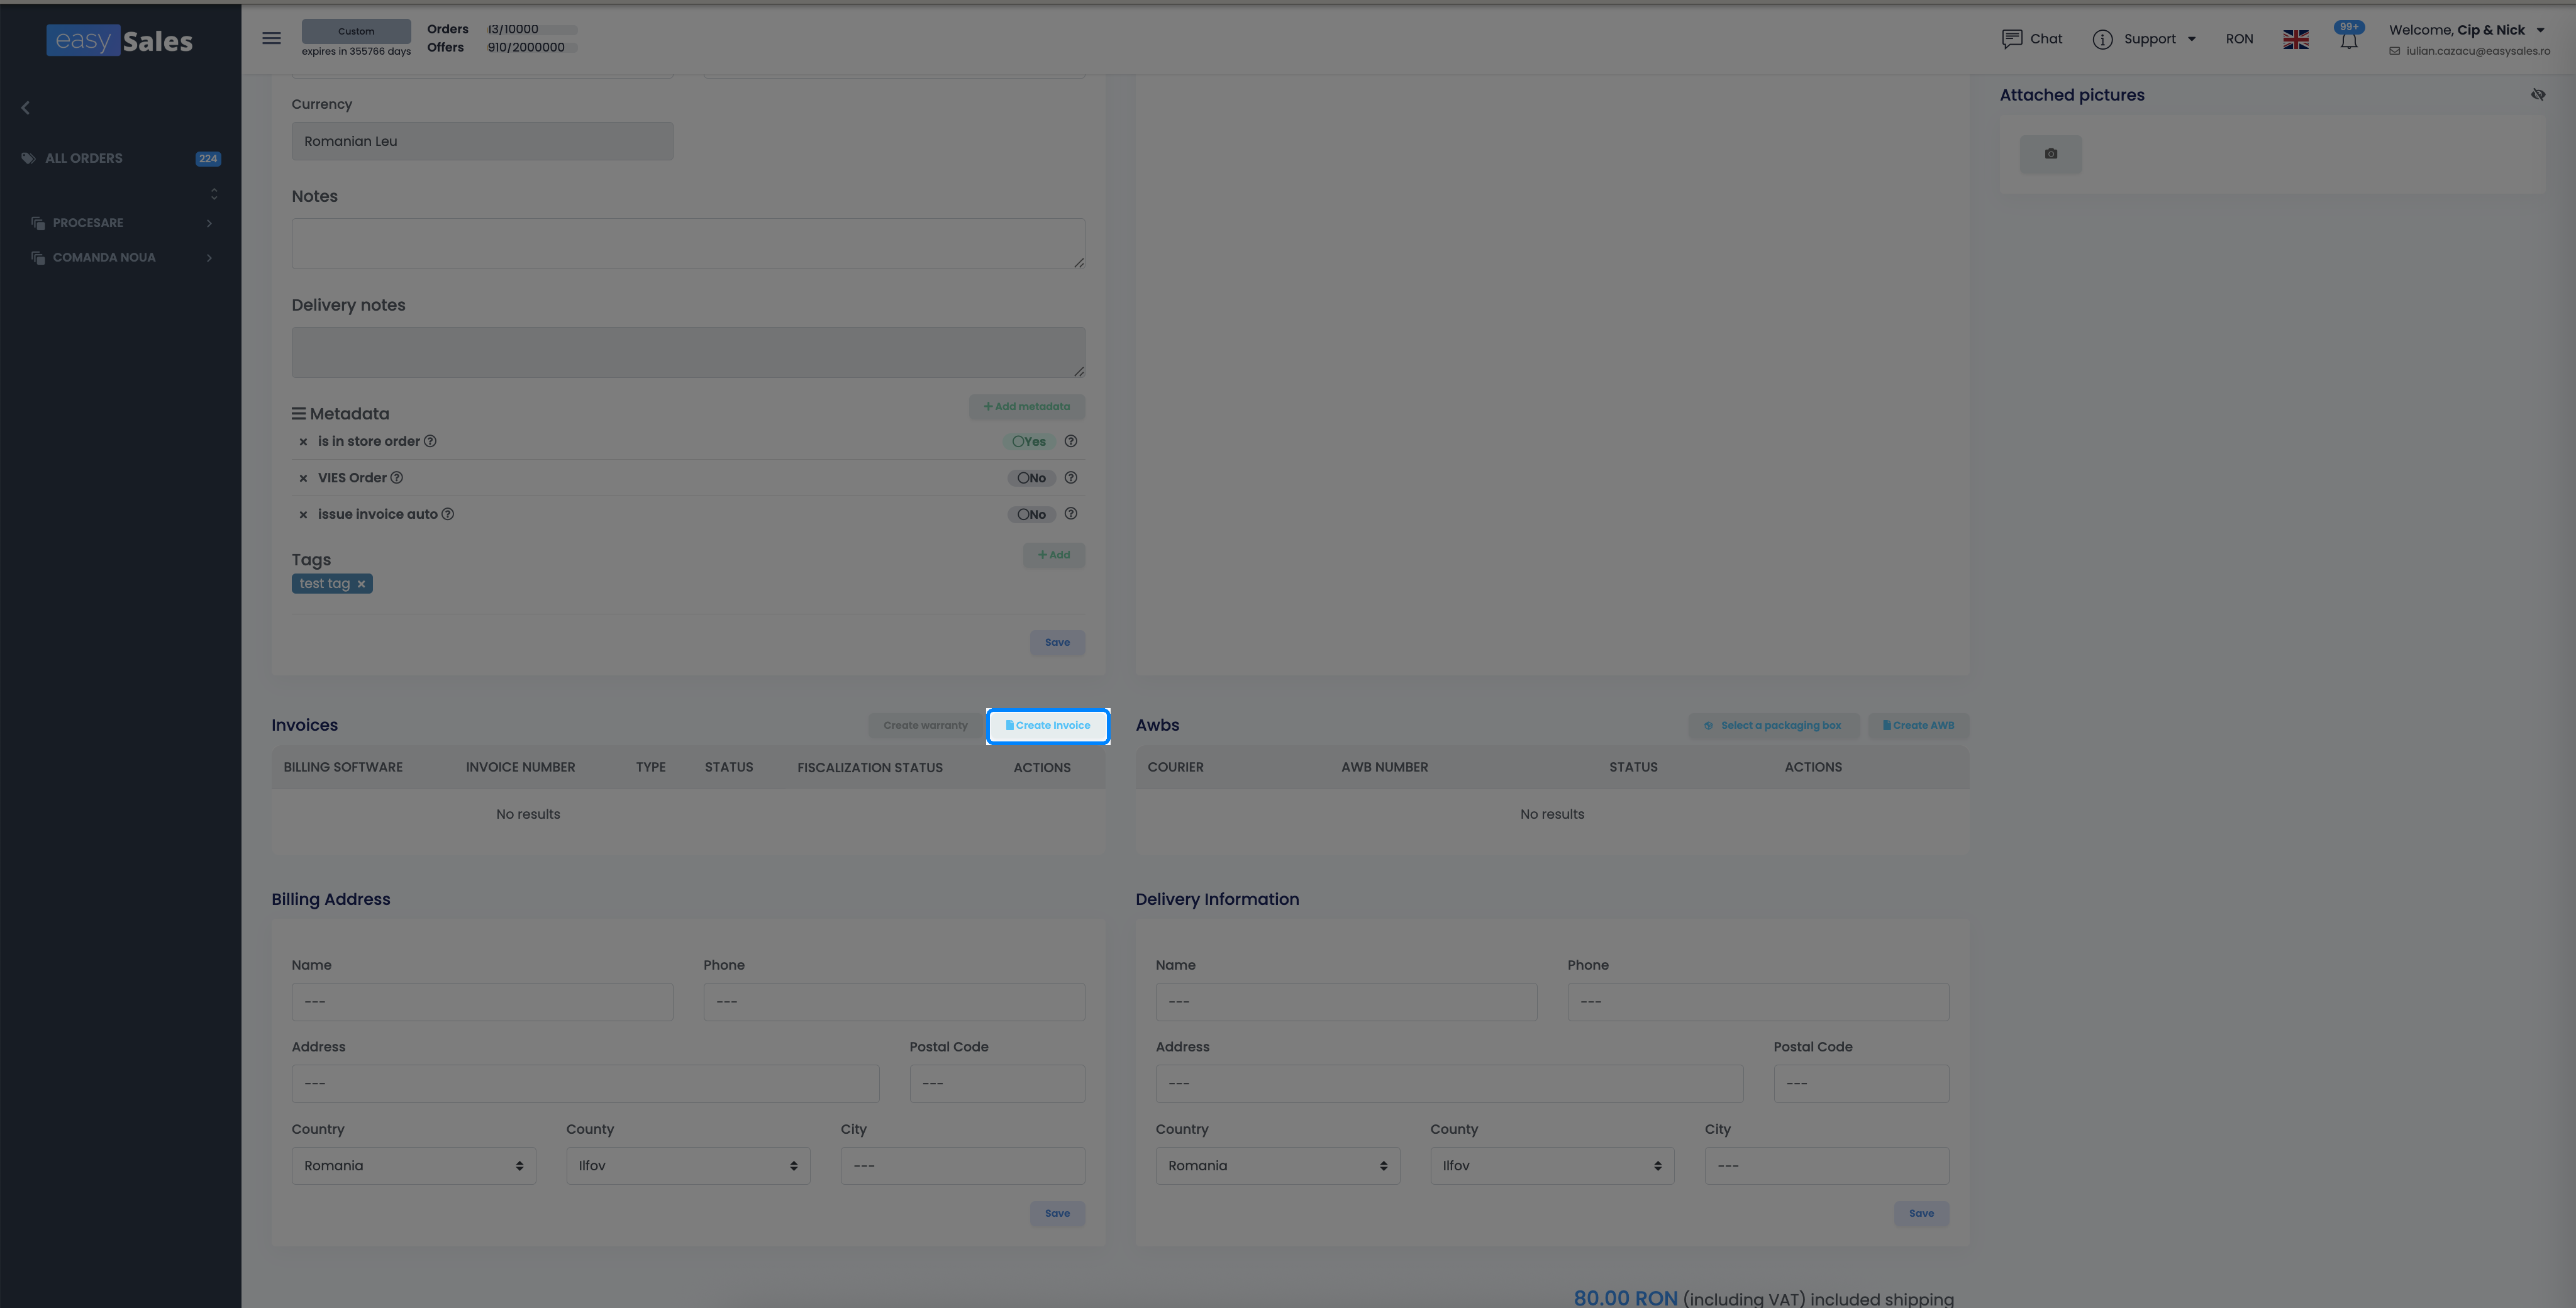Viewport: 2576px width, 1308px height.
Task: Toggle 'is in store order' Yes switch
Action: click(x=1029, y=441)
